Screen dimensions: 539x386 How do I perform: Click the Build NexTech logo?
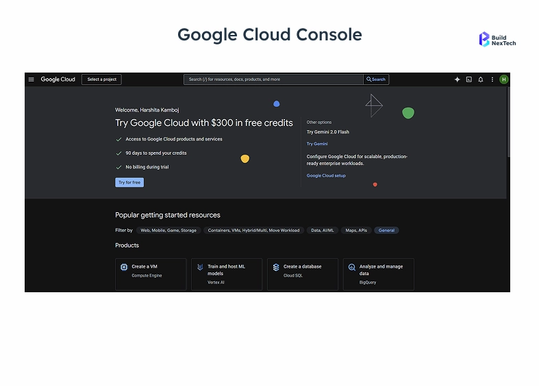498,40
